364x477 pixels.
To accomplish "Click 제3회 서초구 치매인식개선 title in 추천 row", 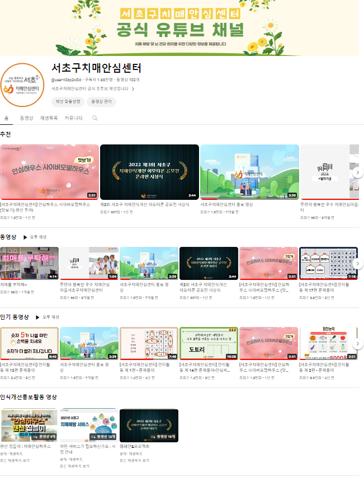I will tap(145, 204).
